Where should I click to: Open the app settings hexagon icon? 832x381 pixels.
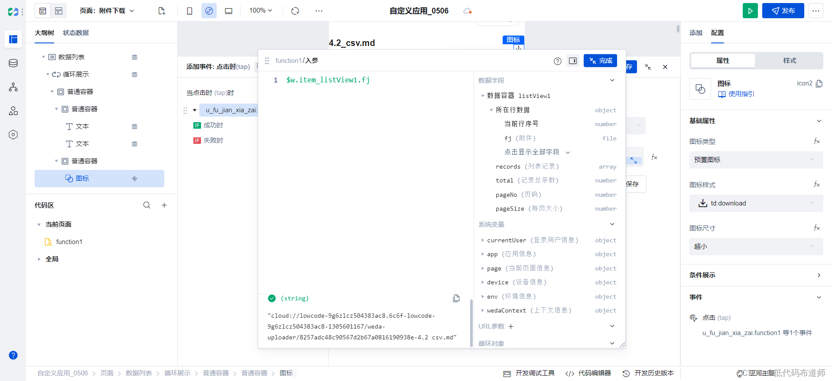[13, 135]
